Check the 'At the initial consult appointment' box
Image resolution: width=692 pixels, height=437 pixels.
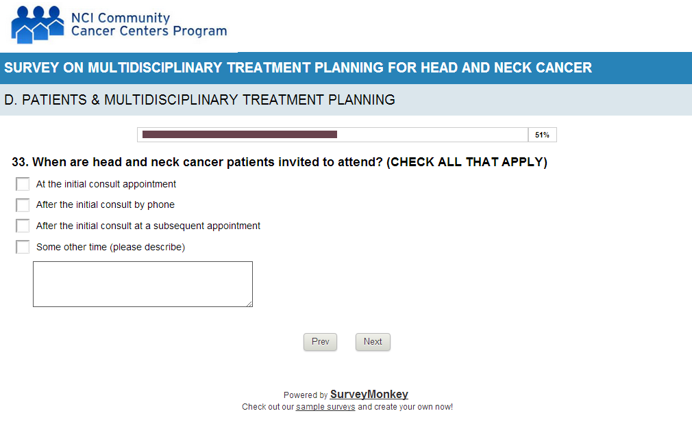click(23, 184)
